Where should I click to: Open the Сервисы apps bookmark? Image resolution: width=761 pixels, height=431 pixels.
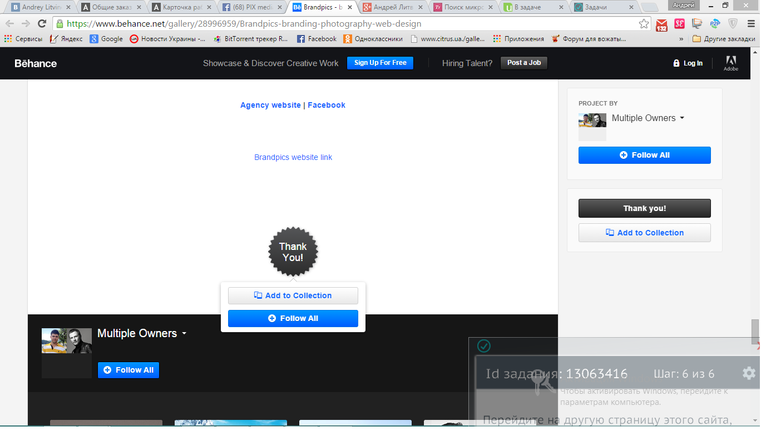[23, 39]
